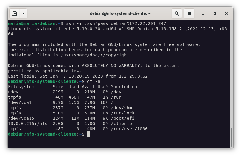Open the hamburger main menu
Image resolution: width=241 pixels, height=156 pixels.
coord(189,13)
